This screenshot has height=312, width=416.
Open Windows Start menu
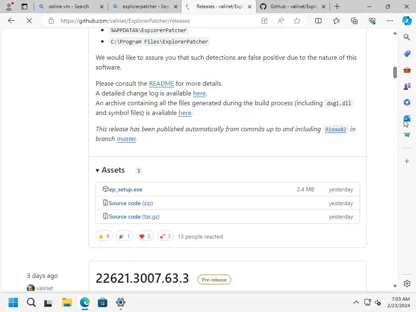click(x=13, y=302)
